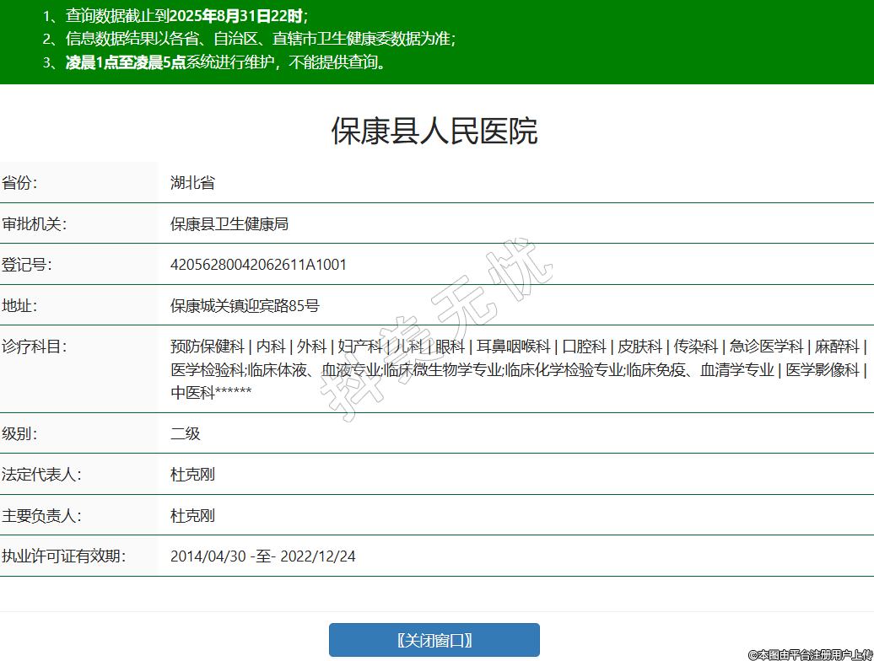The width and height of the screenshot is (874, 661).
Task: Click 杜克刚 in the 法定代表人 row
Action: (192, 475)
